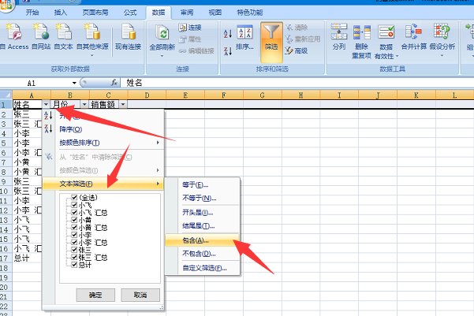Screen dimensions: 474x316
Task: Click 分列 text to columns icon
Action: (339, 32)
